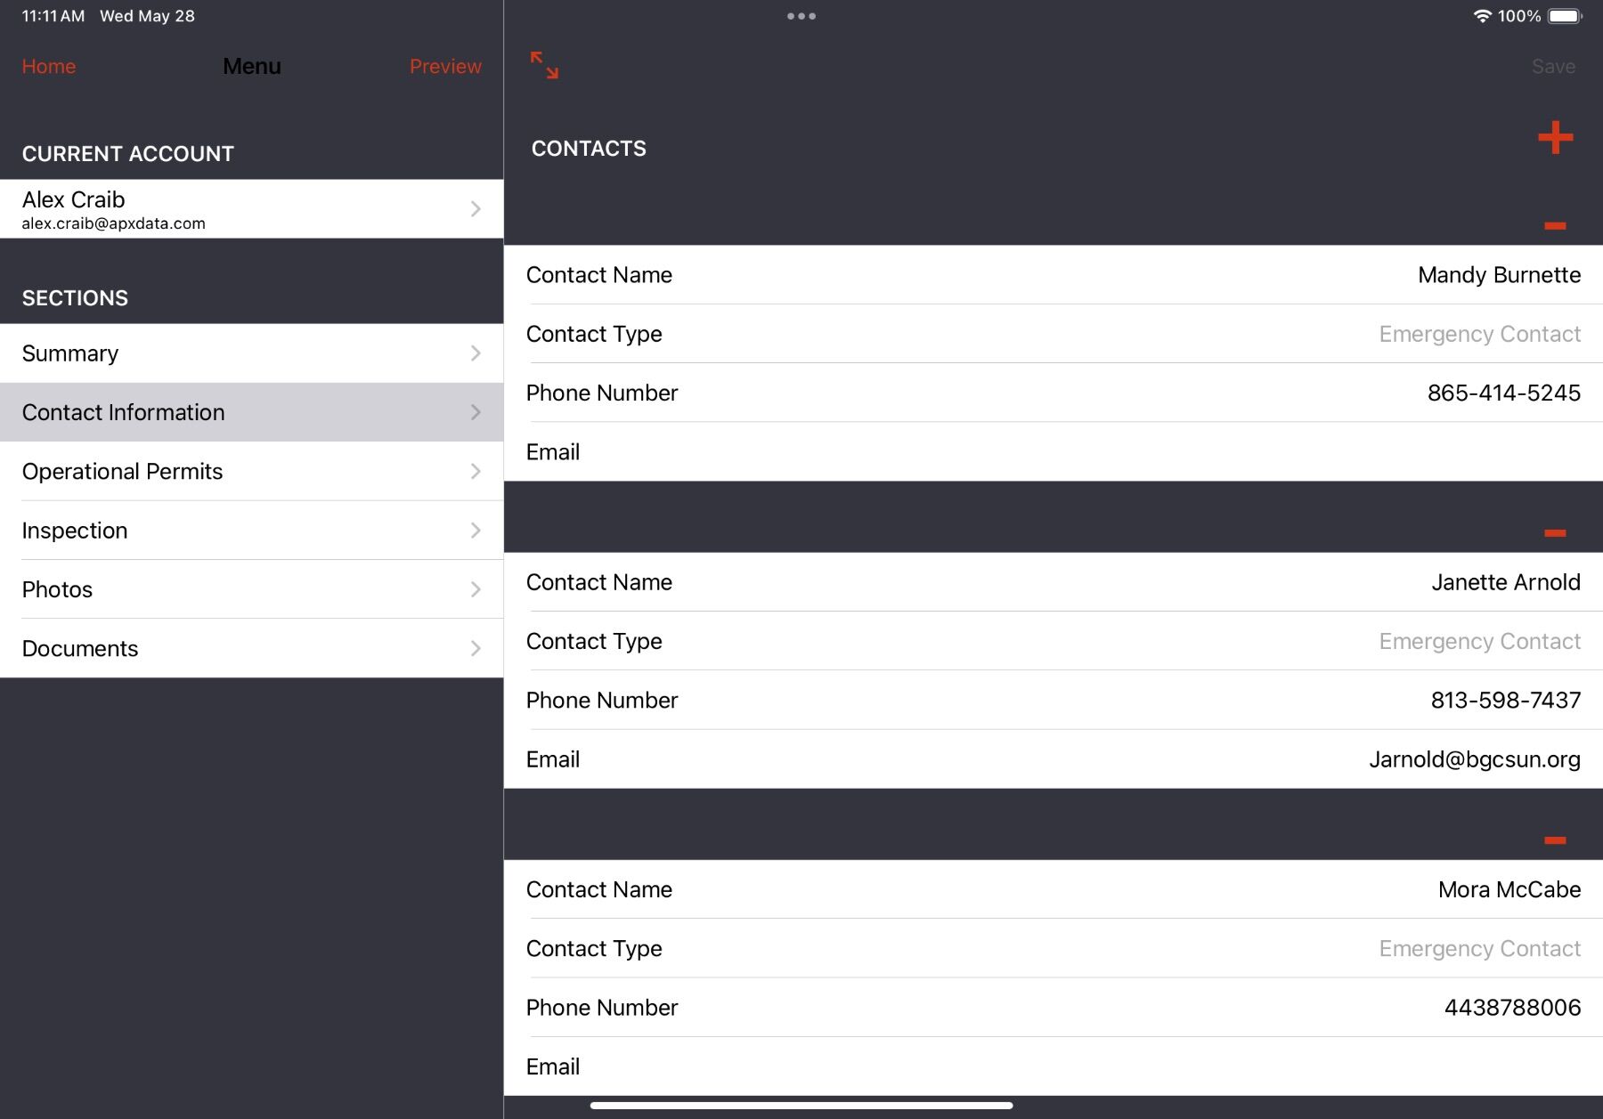1603x1119 pixels.
Task: Remove Mandy Burnette using the minus icon
Action: (x=1555, y=226)
